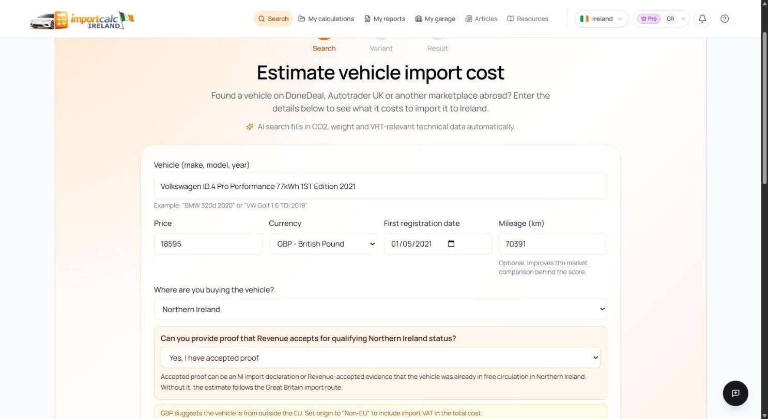Image resolution: width=768 pixels, height=419 pixels.
Task: Click the garage icon beside My garage
Action: (419, 19)
